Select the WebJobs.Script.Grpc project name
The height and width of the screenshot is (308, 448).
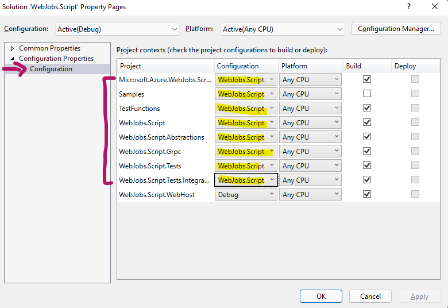pos(150,152)
